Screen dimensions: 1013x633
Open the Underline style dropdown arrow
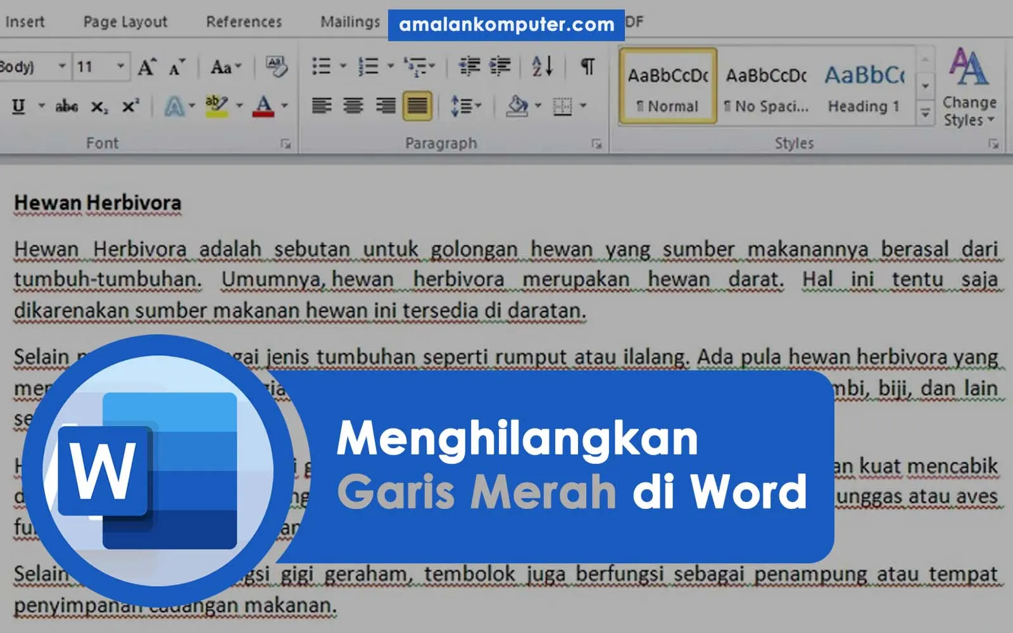coord(42,106)
